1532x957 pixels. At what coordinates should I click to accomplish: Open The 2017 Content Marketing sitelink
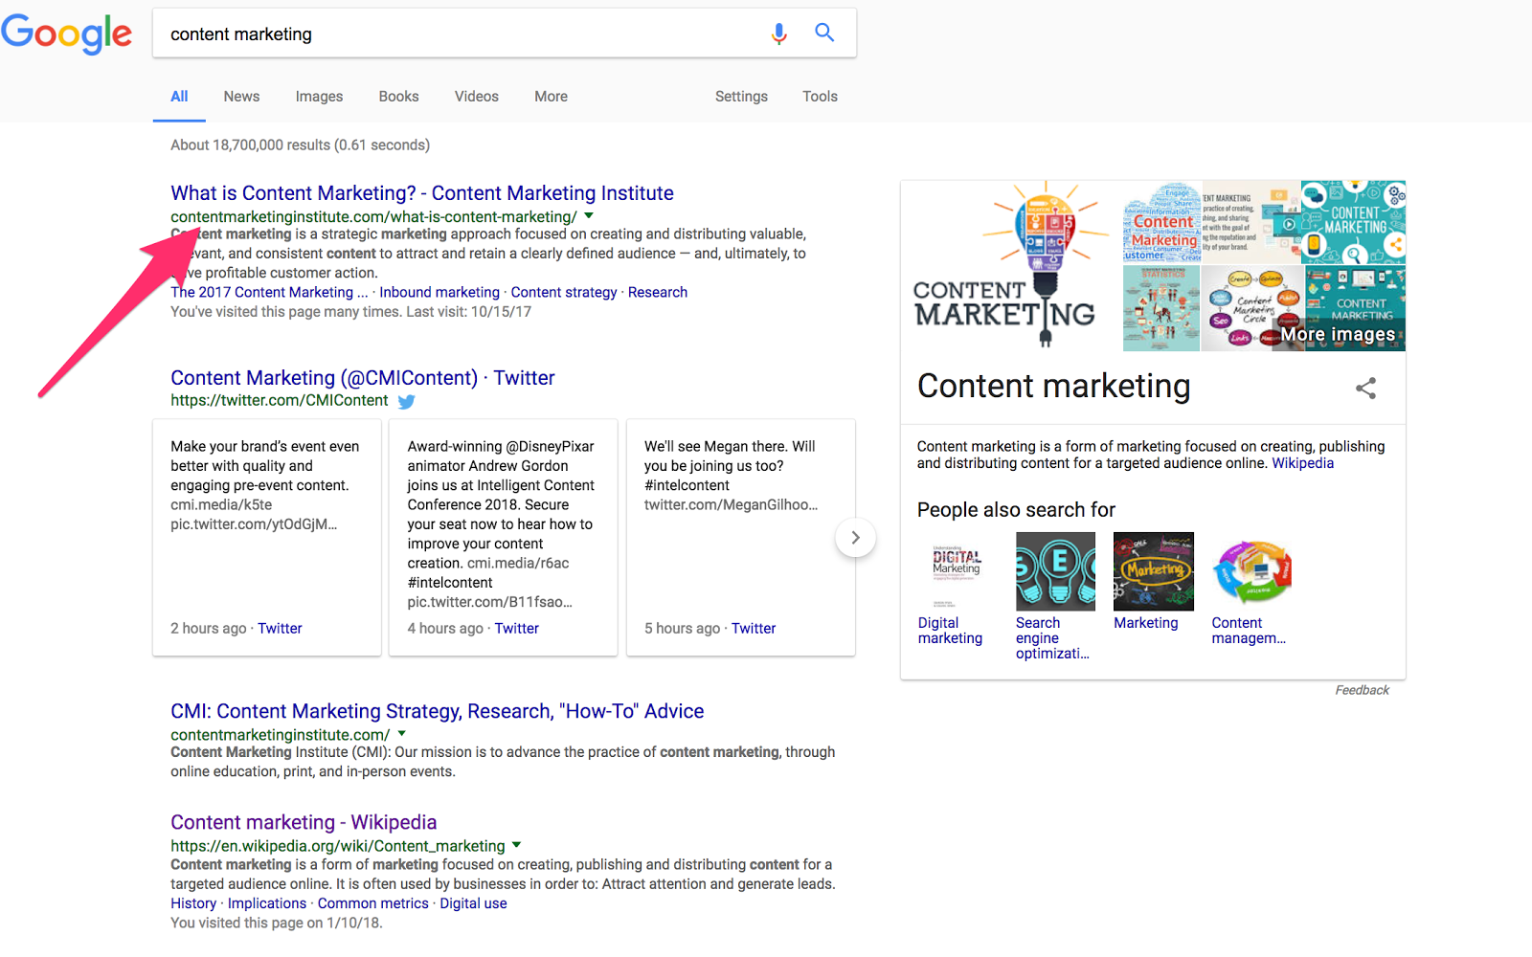pyautogui.click(x=269, y=293)
